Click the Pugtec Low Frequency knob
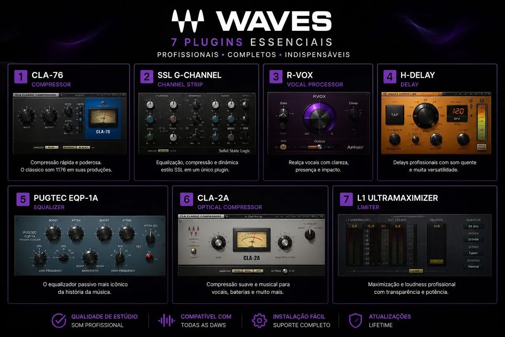The width and height of the screenshot is (505, 337). (x=40, y=259)
